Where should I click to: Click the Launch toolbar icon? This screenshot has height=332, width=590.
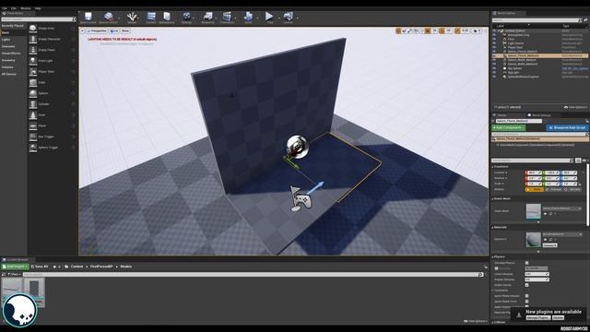pos(289,17)
